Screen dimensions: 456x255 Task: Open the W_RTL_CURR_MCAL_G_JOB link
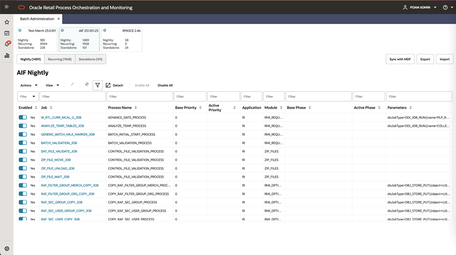coord(61,117)
